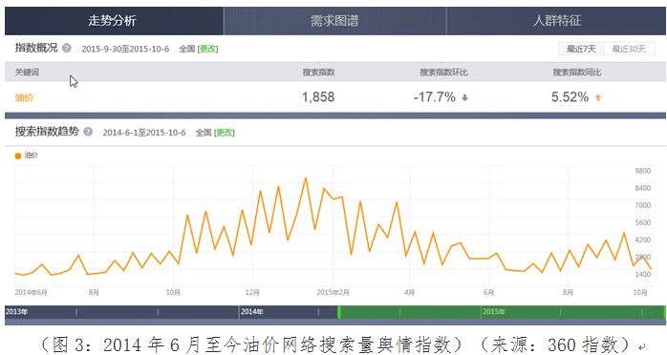The width and height of the screenshot is (667, 355).
Task: Click the 关键词 column header
Action: 27,73
